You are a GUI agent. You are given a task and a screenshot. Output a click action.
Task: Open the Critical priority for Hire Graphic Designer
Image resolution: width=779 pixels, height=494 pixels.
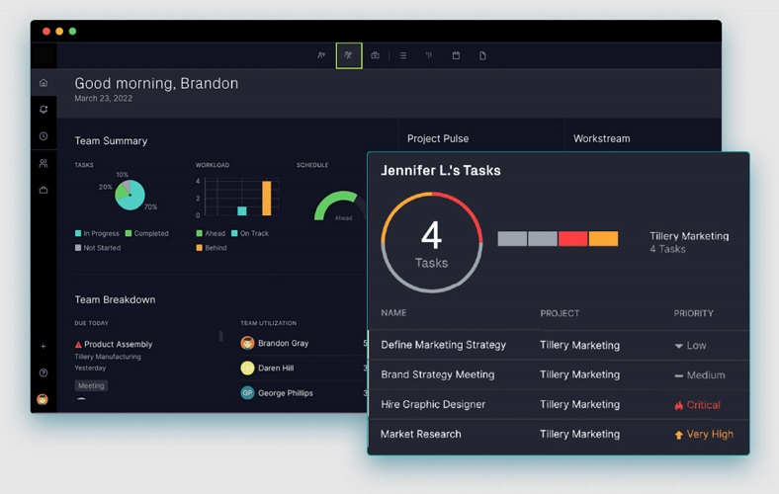click(697, 405)
